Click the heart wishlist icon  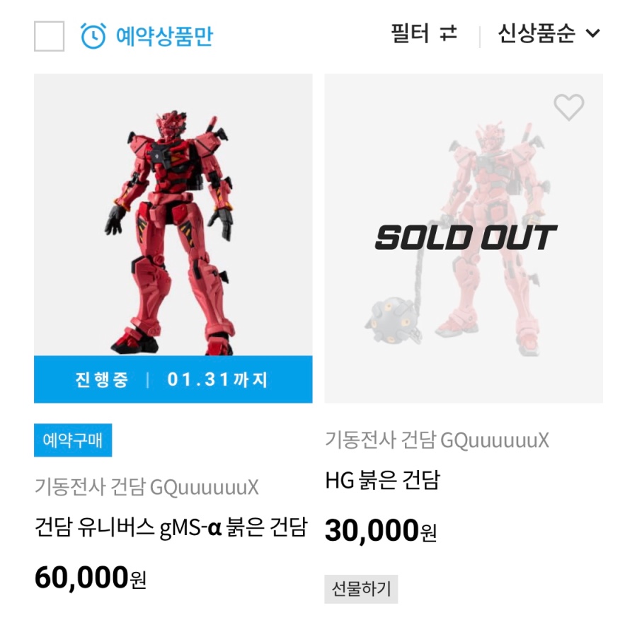[568, 108]
